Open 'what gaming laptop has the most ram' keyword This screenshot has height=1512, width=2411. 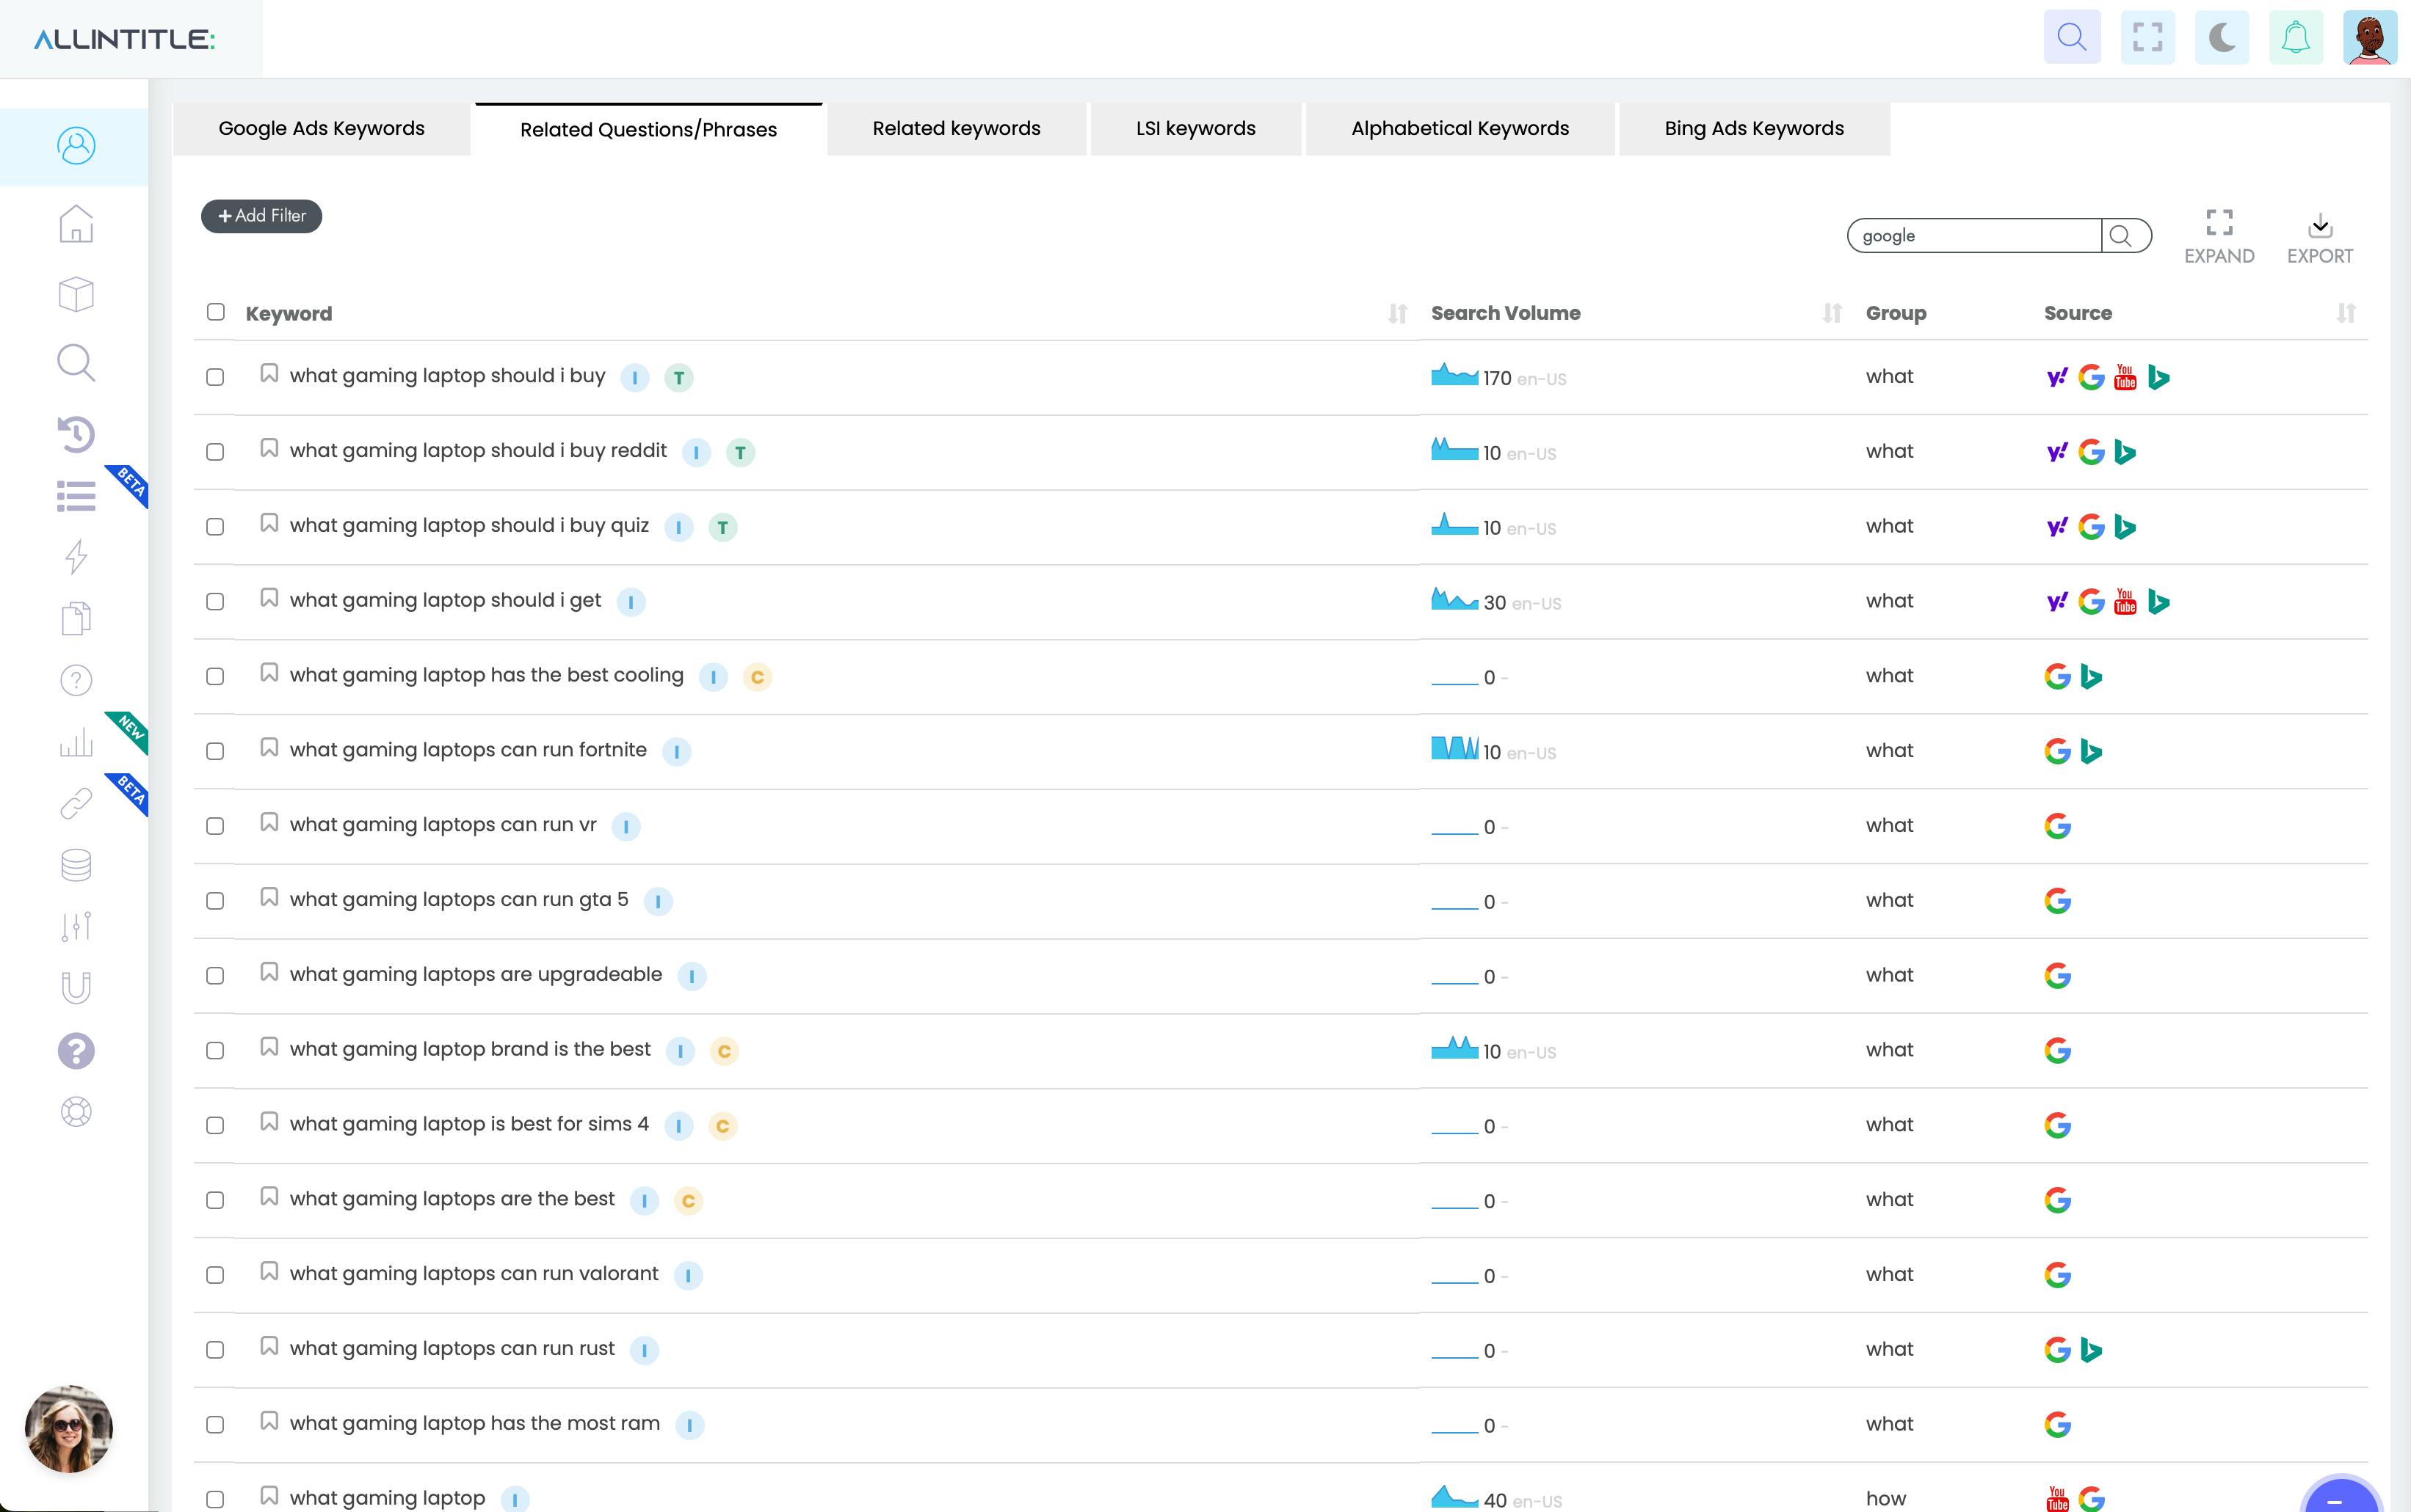coord(475,1424)
